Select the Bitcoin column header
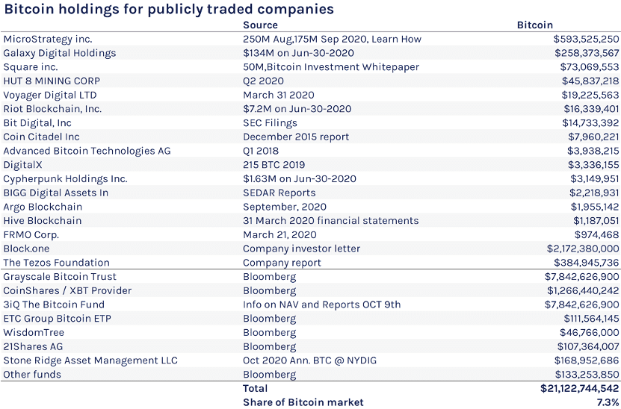The height and width of the screenshot is (409, 621). 534,25
